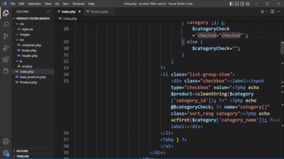
Task: Open the File menu
Action: tap(13, 4)
